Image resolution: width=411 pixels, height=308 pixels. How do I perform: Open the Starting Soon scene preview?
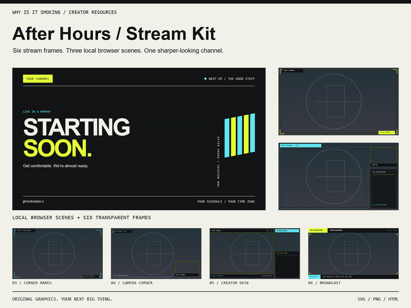tap(139, 139)
